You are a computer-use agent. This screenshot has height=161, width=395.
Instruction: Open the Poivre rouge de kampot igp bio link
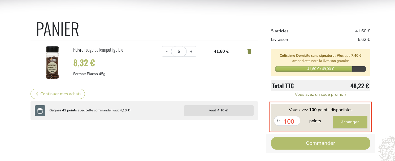pyautogui.click(x=98, y=50)
